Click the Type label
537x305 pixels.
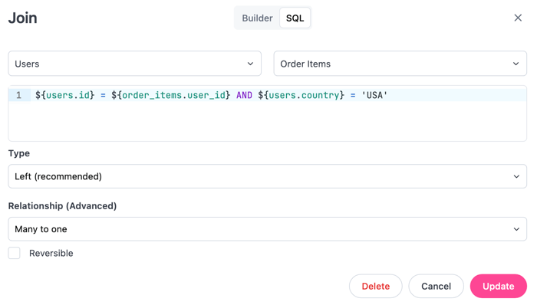19,153
